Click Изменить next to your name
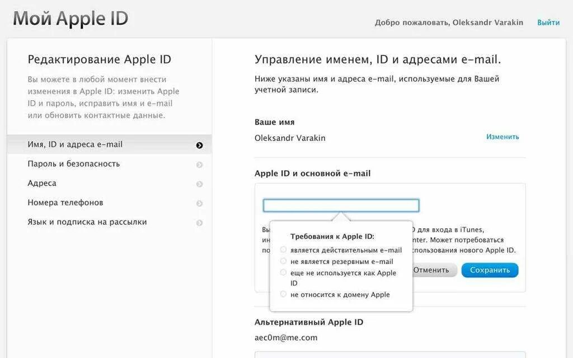 (502, 136)
